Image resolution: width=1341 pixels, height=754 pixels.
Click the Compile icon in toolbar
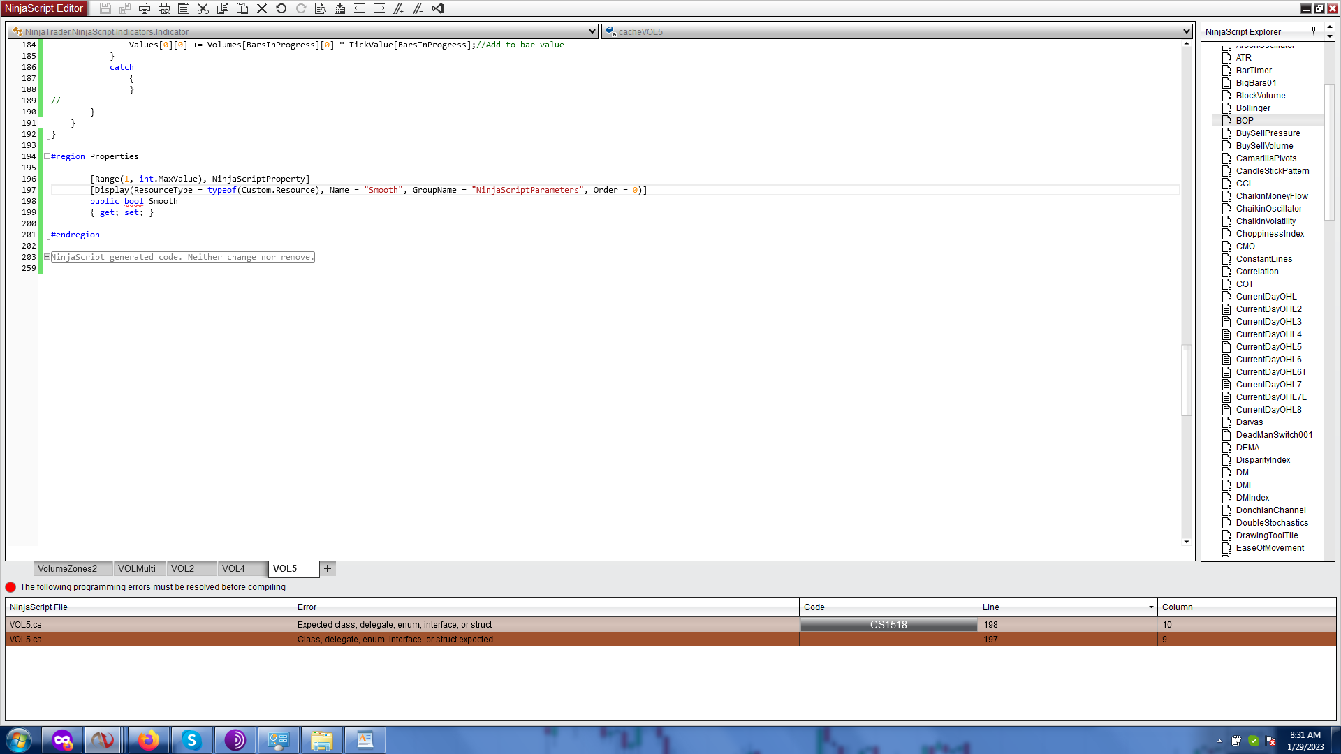[x=340, y=8]
